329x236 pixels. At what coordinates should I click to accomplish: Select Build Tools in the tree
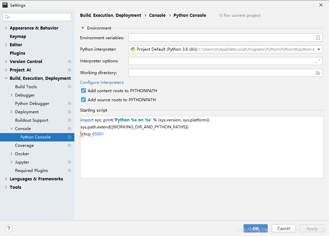click(x=26, y=87)
